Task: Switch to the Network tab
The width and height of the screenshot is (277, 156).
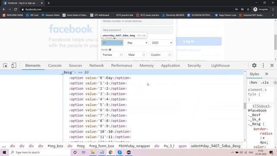Action: point(97,65)
